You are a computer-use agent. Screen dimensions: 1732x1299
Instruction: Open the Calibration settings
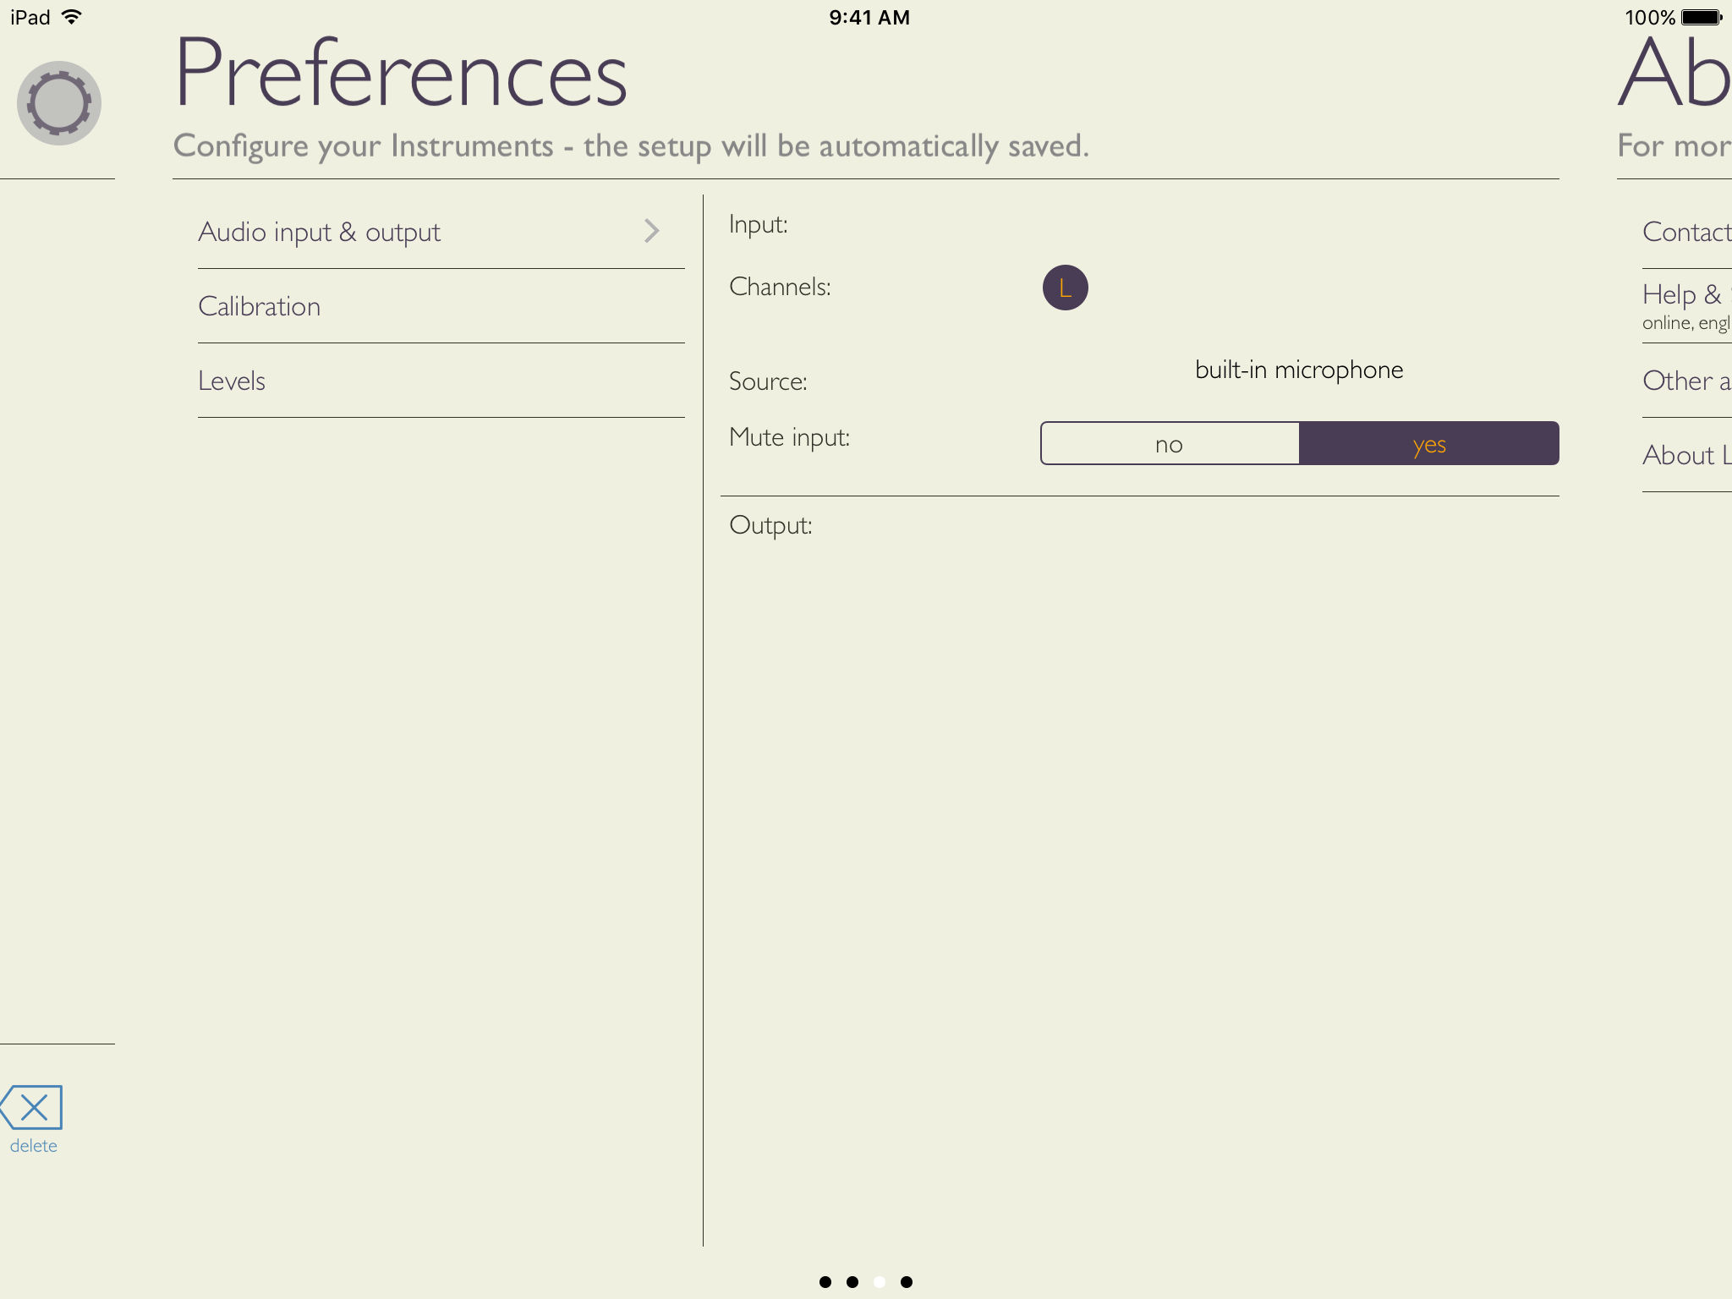[x=441, y=306]
